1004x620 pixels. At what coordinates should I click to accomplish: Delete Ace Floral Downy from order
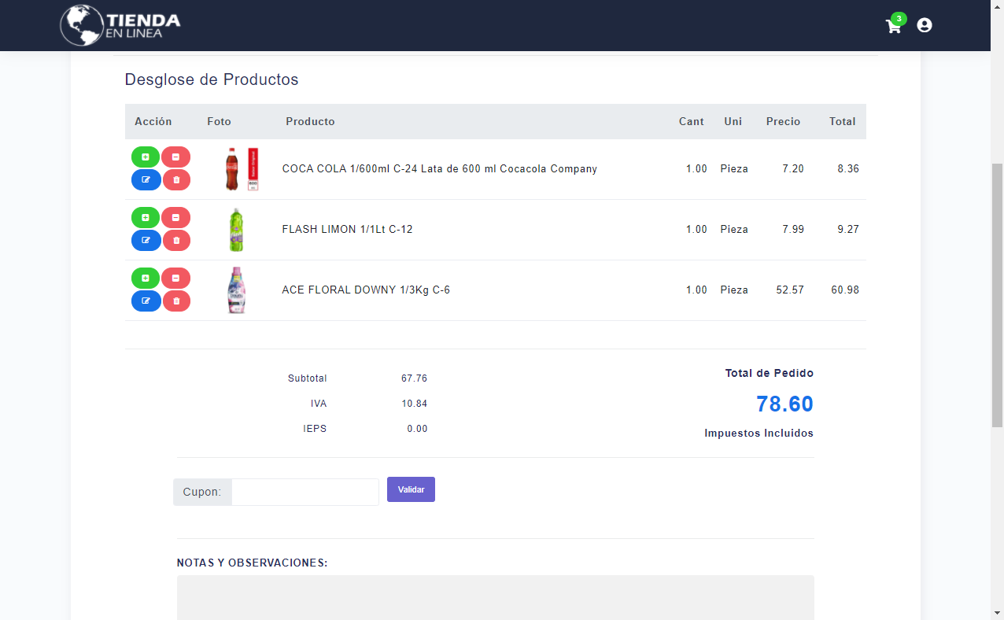pyautogui.click(x=175, y=301)
